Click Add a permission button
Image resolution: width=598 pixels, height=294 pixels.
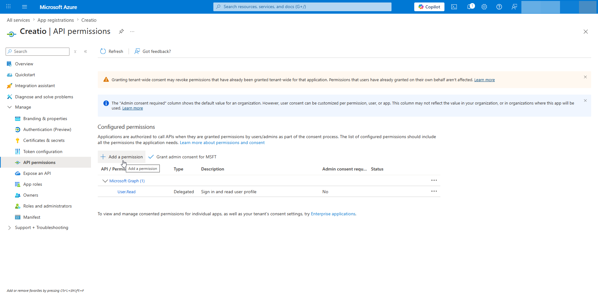click(122, 157)
